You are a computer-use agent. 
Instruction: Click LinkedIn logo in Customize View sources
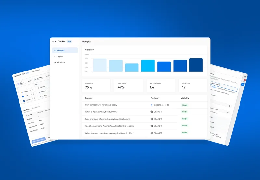pos(24,101)
